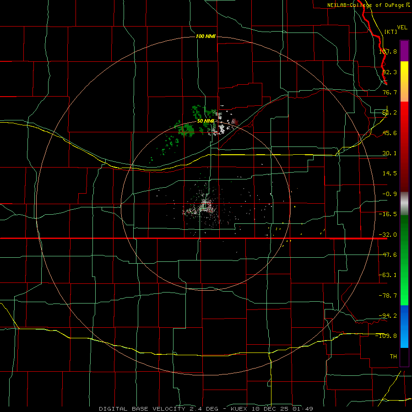
Task: Click the 92.3 legend value
Action: (x=390, y=72)
